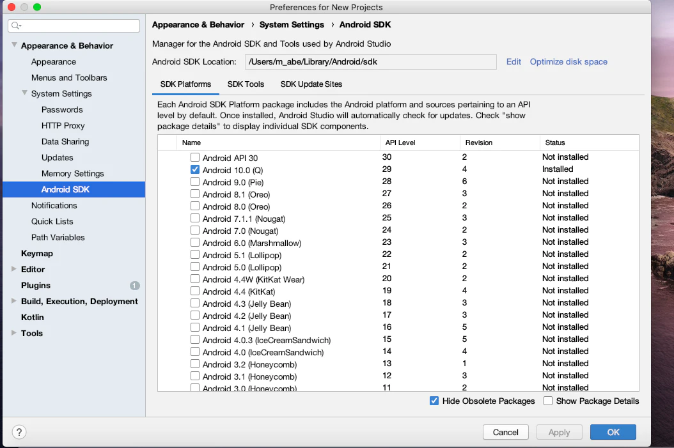
Task: Click Optimize disk space link
Action: pyautogui.click(x=568, y=61)
